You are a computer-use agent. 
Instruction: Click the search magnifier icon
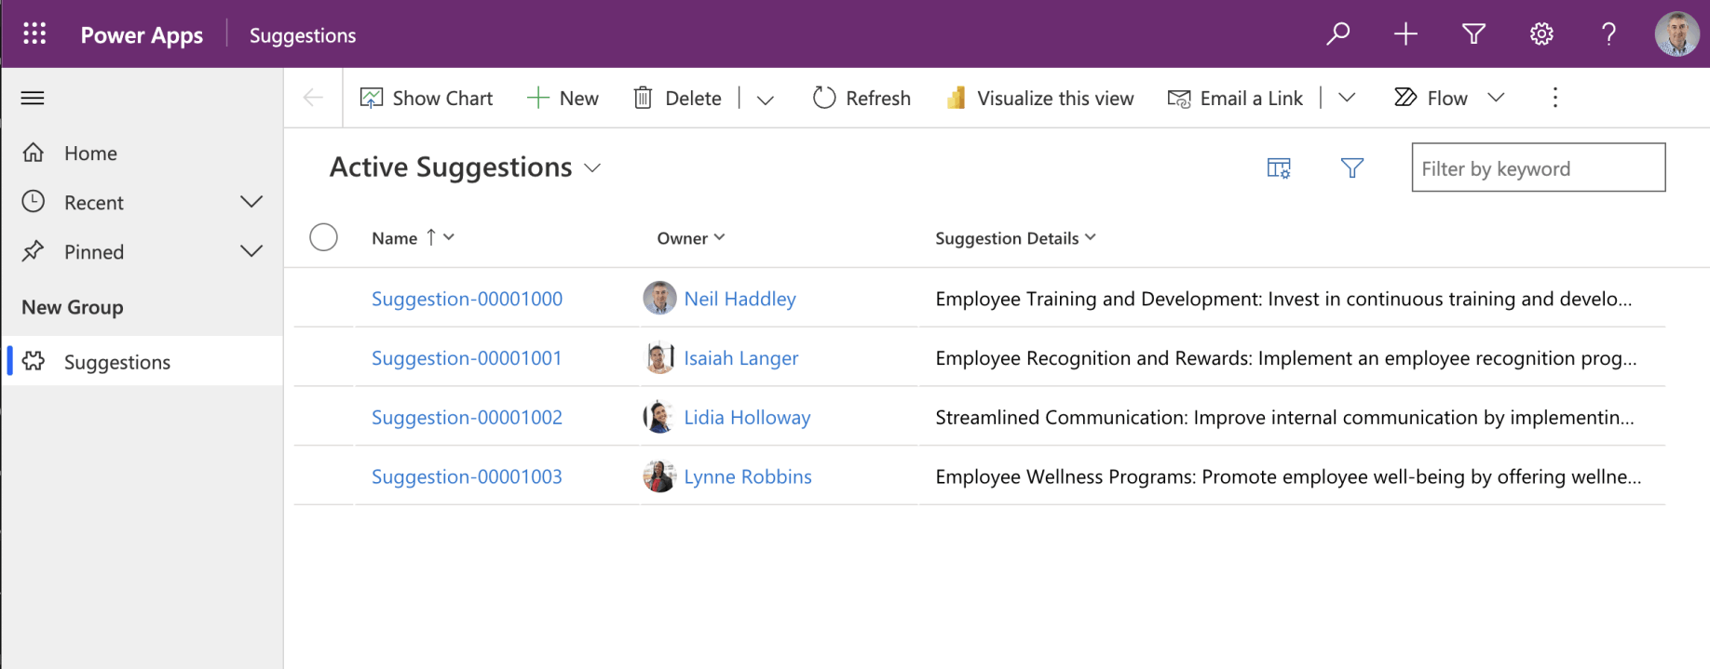tap(1337, 34)
